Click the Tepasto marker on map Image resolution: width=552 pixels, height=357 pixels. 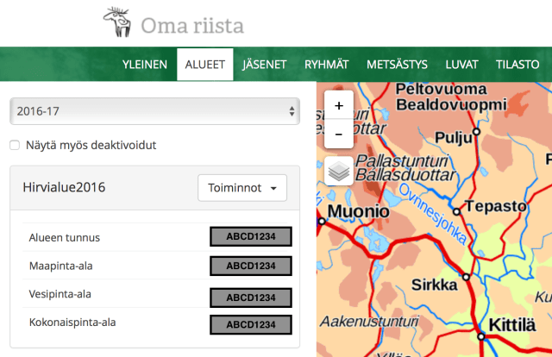tap(456, 211)
